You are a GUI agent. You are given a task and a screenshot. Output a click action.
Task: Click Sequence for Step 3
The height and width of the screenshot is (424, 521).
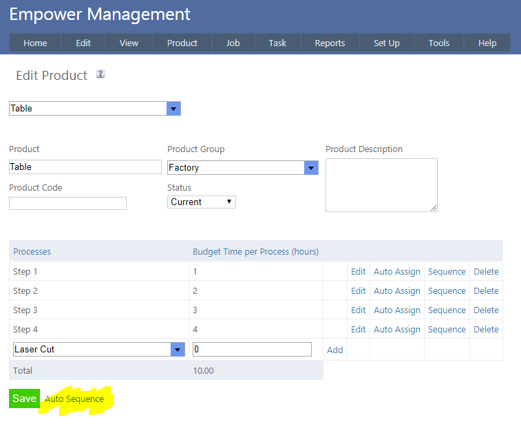coord(447,310)
